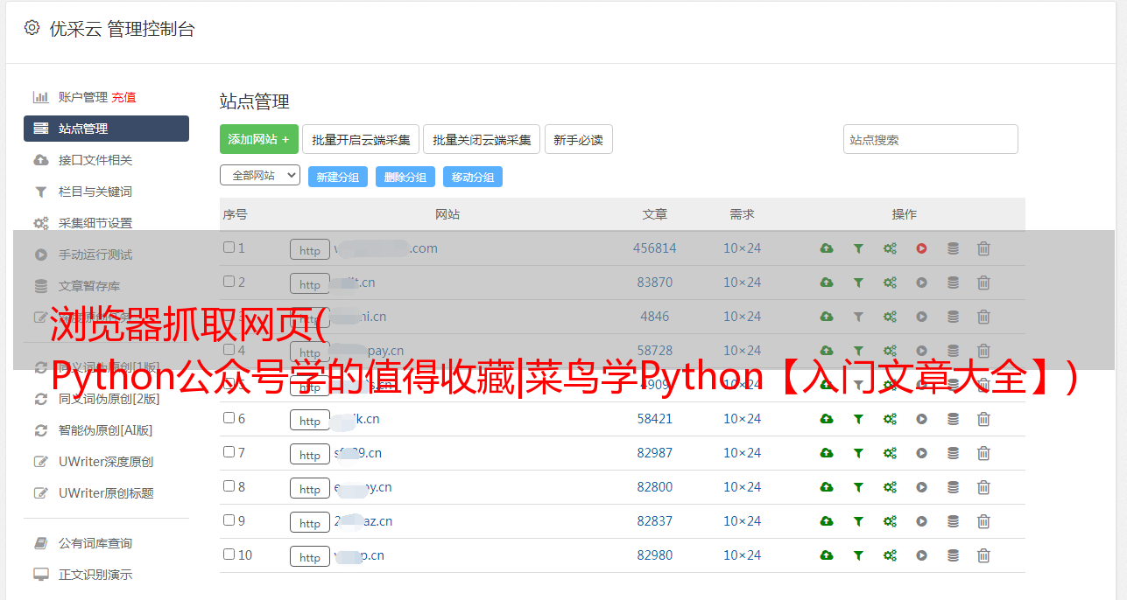Tick the checkbox for row 6
Viewport: 1127px width, 600px height.
coord(229,418)
